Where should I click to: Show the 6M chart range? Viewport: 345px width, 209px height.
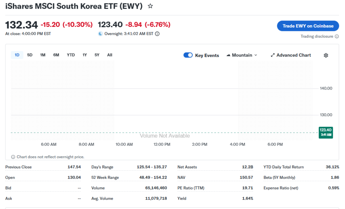pyautogui.click(x=56, y=55)
